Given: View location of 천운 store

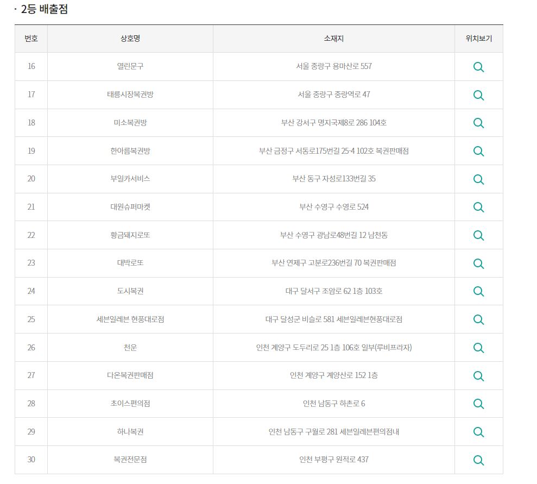Looking at the screenshot, I should (x=478, y=348).
